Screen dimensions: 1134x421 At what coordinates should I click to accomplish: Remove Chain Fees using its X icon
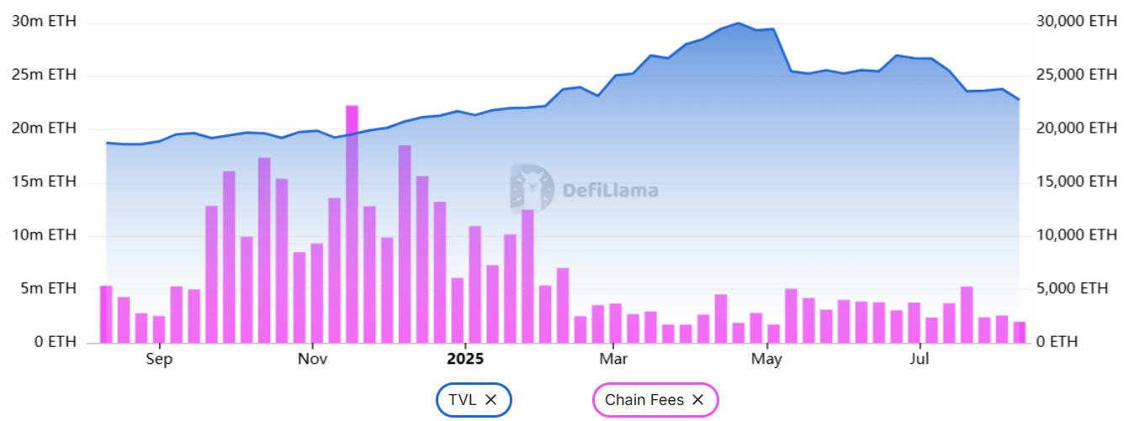(697, 400)
